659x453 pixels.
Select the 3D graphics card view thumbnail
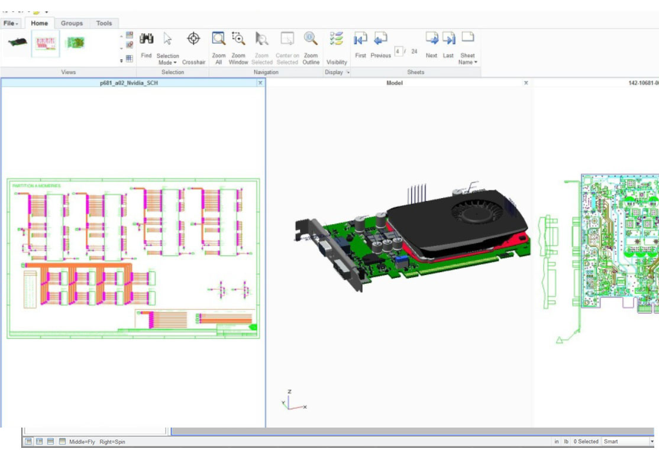click(x=17, y=42)
